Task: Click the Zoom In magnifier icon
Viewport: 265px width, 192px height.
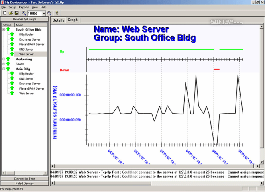Action: point(24,13)
